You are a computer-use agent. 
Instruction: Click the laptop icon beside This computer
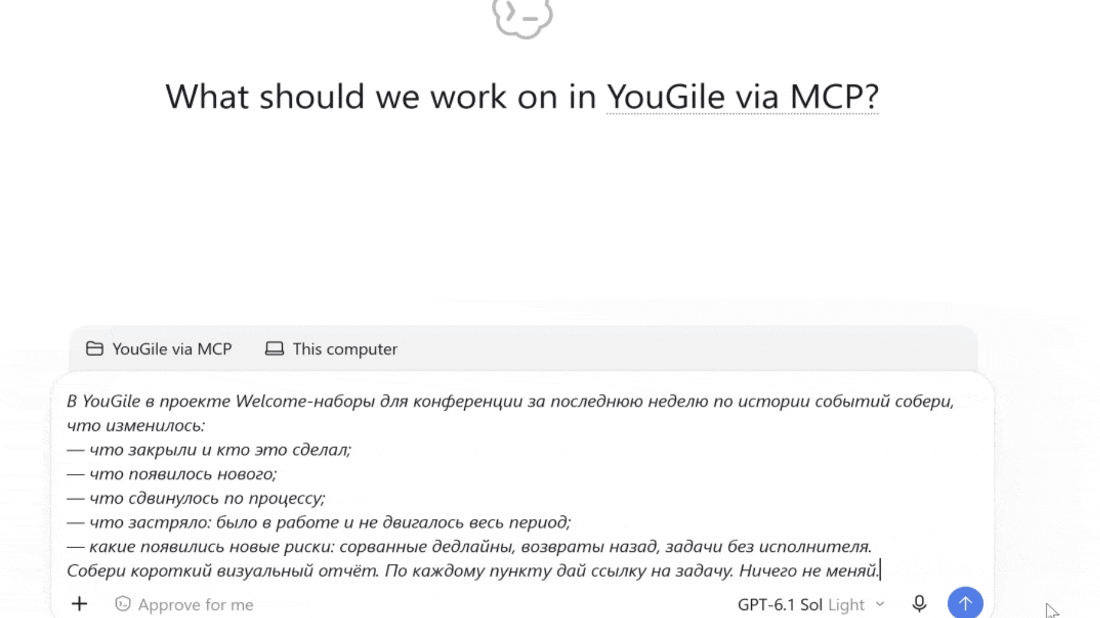coord(274,348)
